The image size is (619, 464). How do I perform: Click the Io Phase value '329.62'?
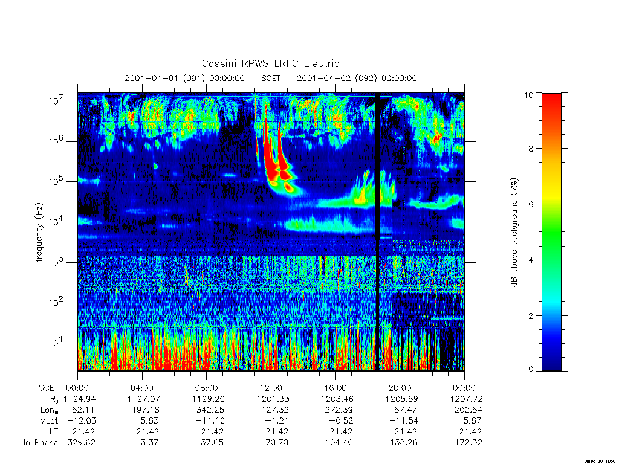click(82, 443)
